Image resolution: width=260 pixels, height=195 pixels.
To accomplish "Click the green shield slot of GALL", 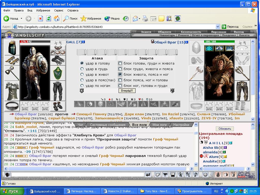I will 58,73.
